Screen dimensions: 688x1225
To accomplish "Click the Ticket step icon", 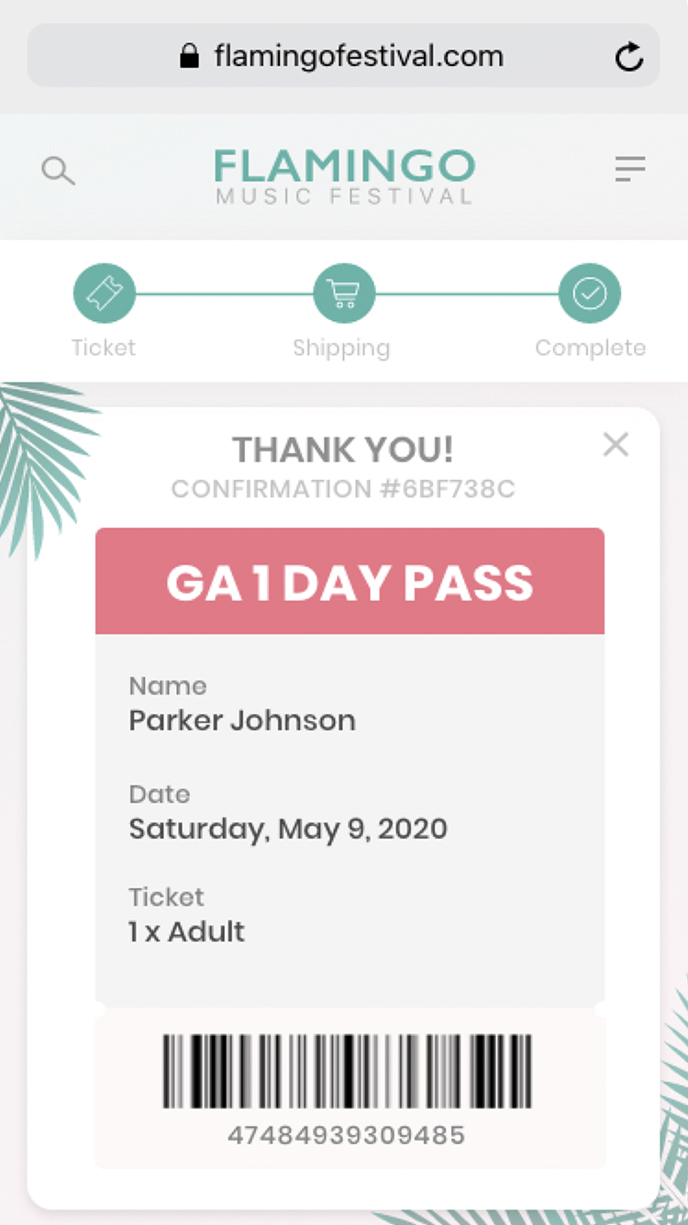I will pyautogui.click(x=105, y=295).
